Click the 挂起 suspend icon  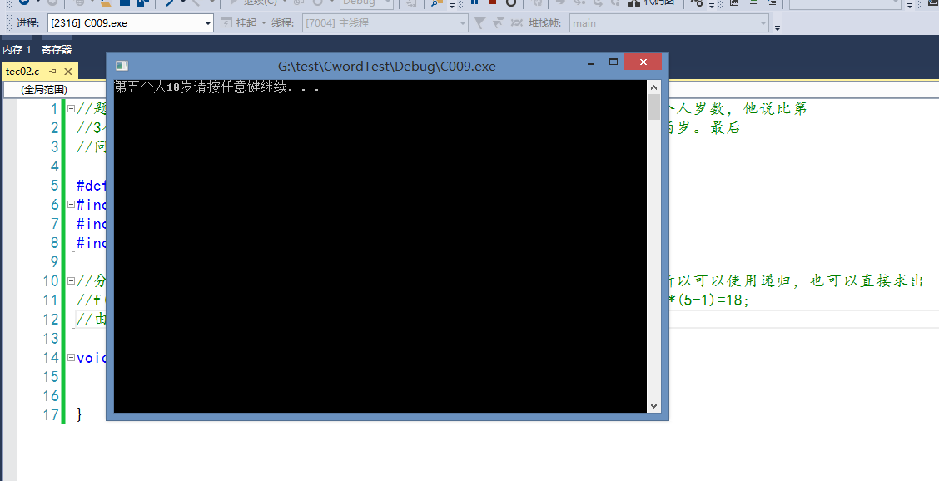click(226, 23)
